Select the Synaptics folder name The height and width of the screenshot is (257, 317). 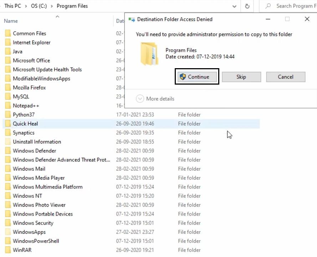(24, 132)
